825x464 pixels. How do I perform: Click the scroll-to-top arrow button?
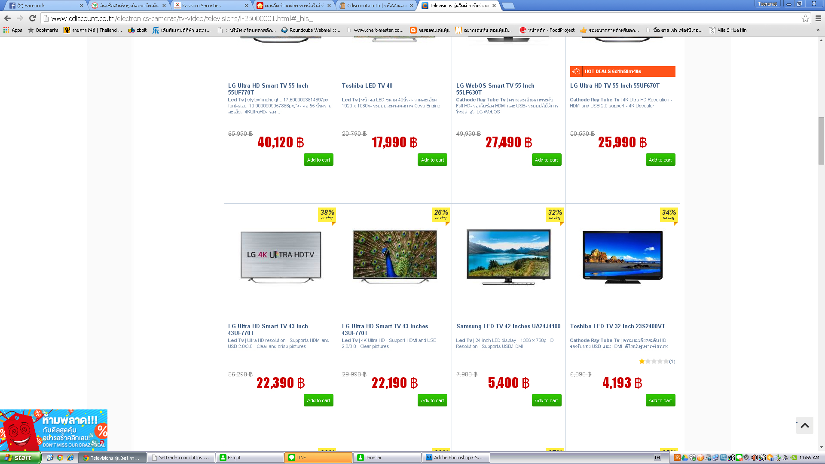click(804, 425)
